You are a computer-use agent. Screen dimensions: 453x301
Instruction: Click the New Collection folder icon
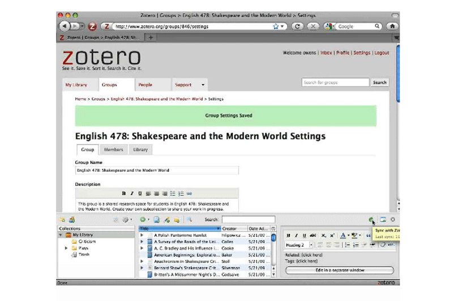(62, 220)
